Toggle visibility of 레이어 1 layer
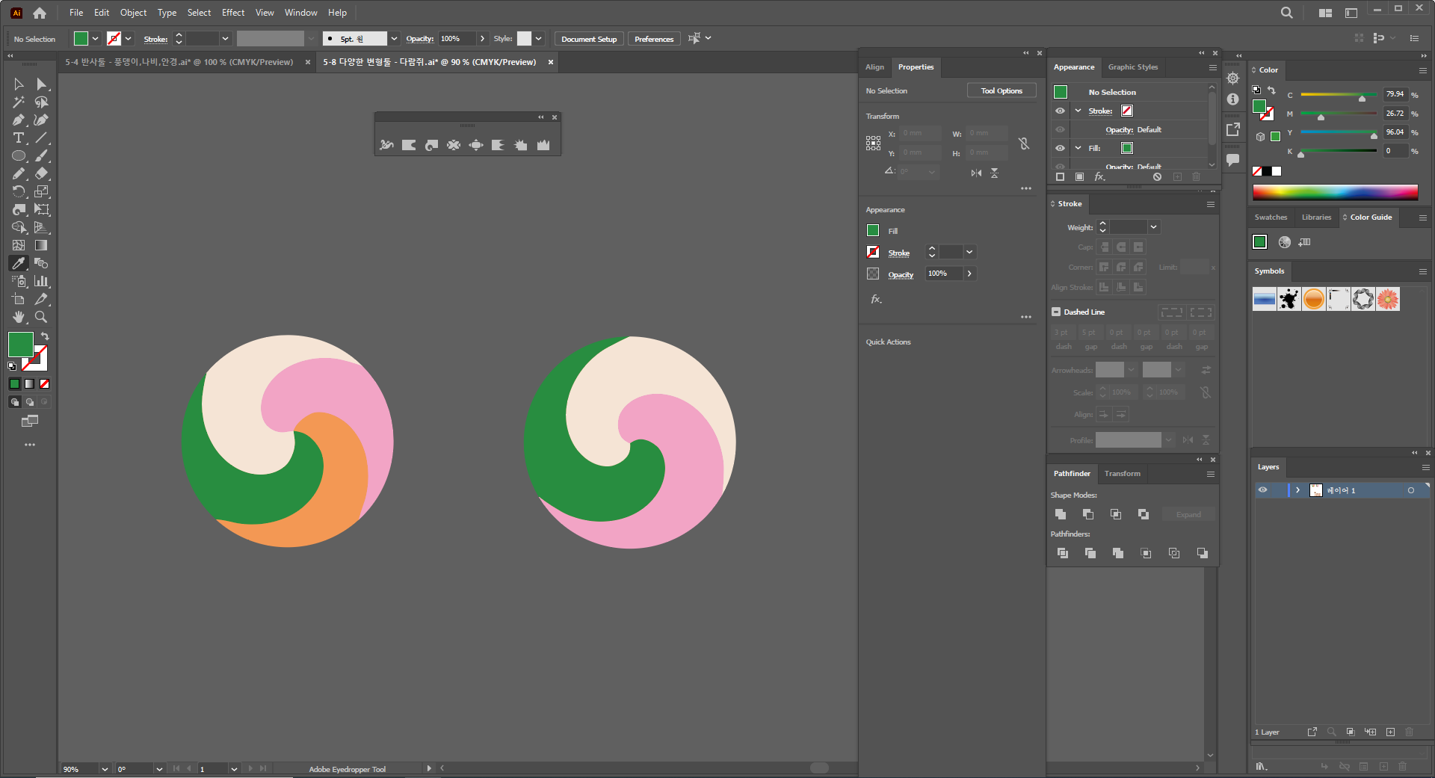Image resolution: width=1435 pixels, height=778 pixels. 1262,490
